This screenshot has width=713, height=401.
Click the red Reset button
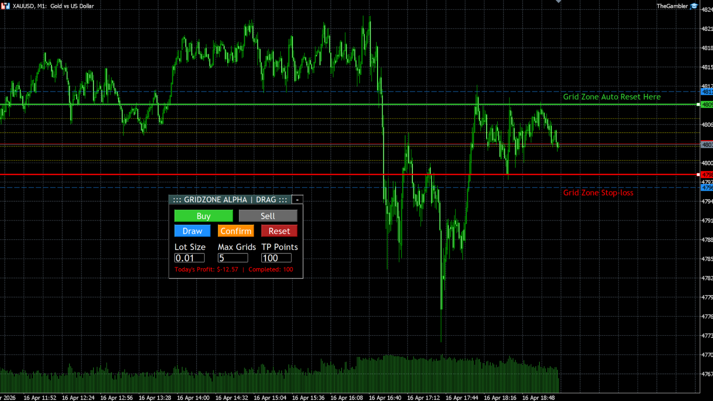(x=279, y=231)
